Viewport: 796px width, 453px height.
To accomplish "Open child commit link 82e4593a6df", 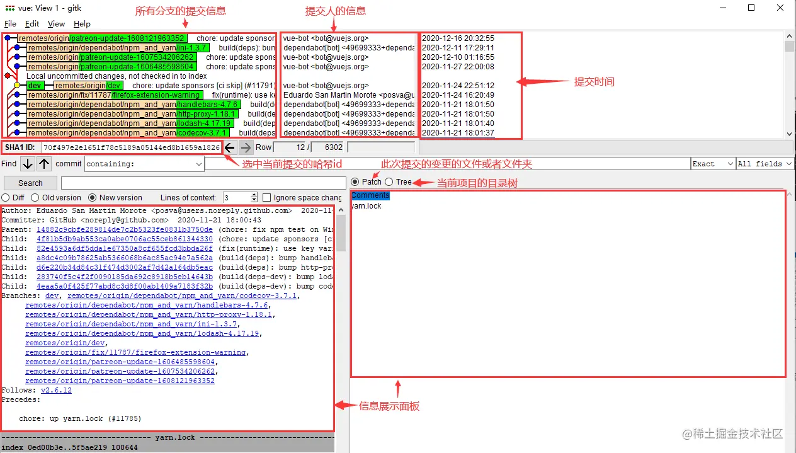I will [125, 248].
